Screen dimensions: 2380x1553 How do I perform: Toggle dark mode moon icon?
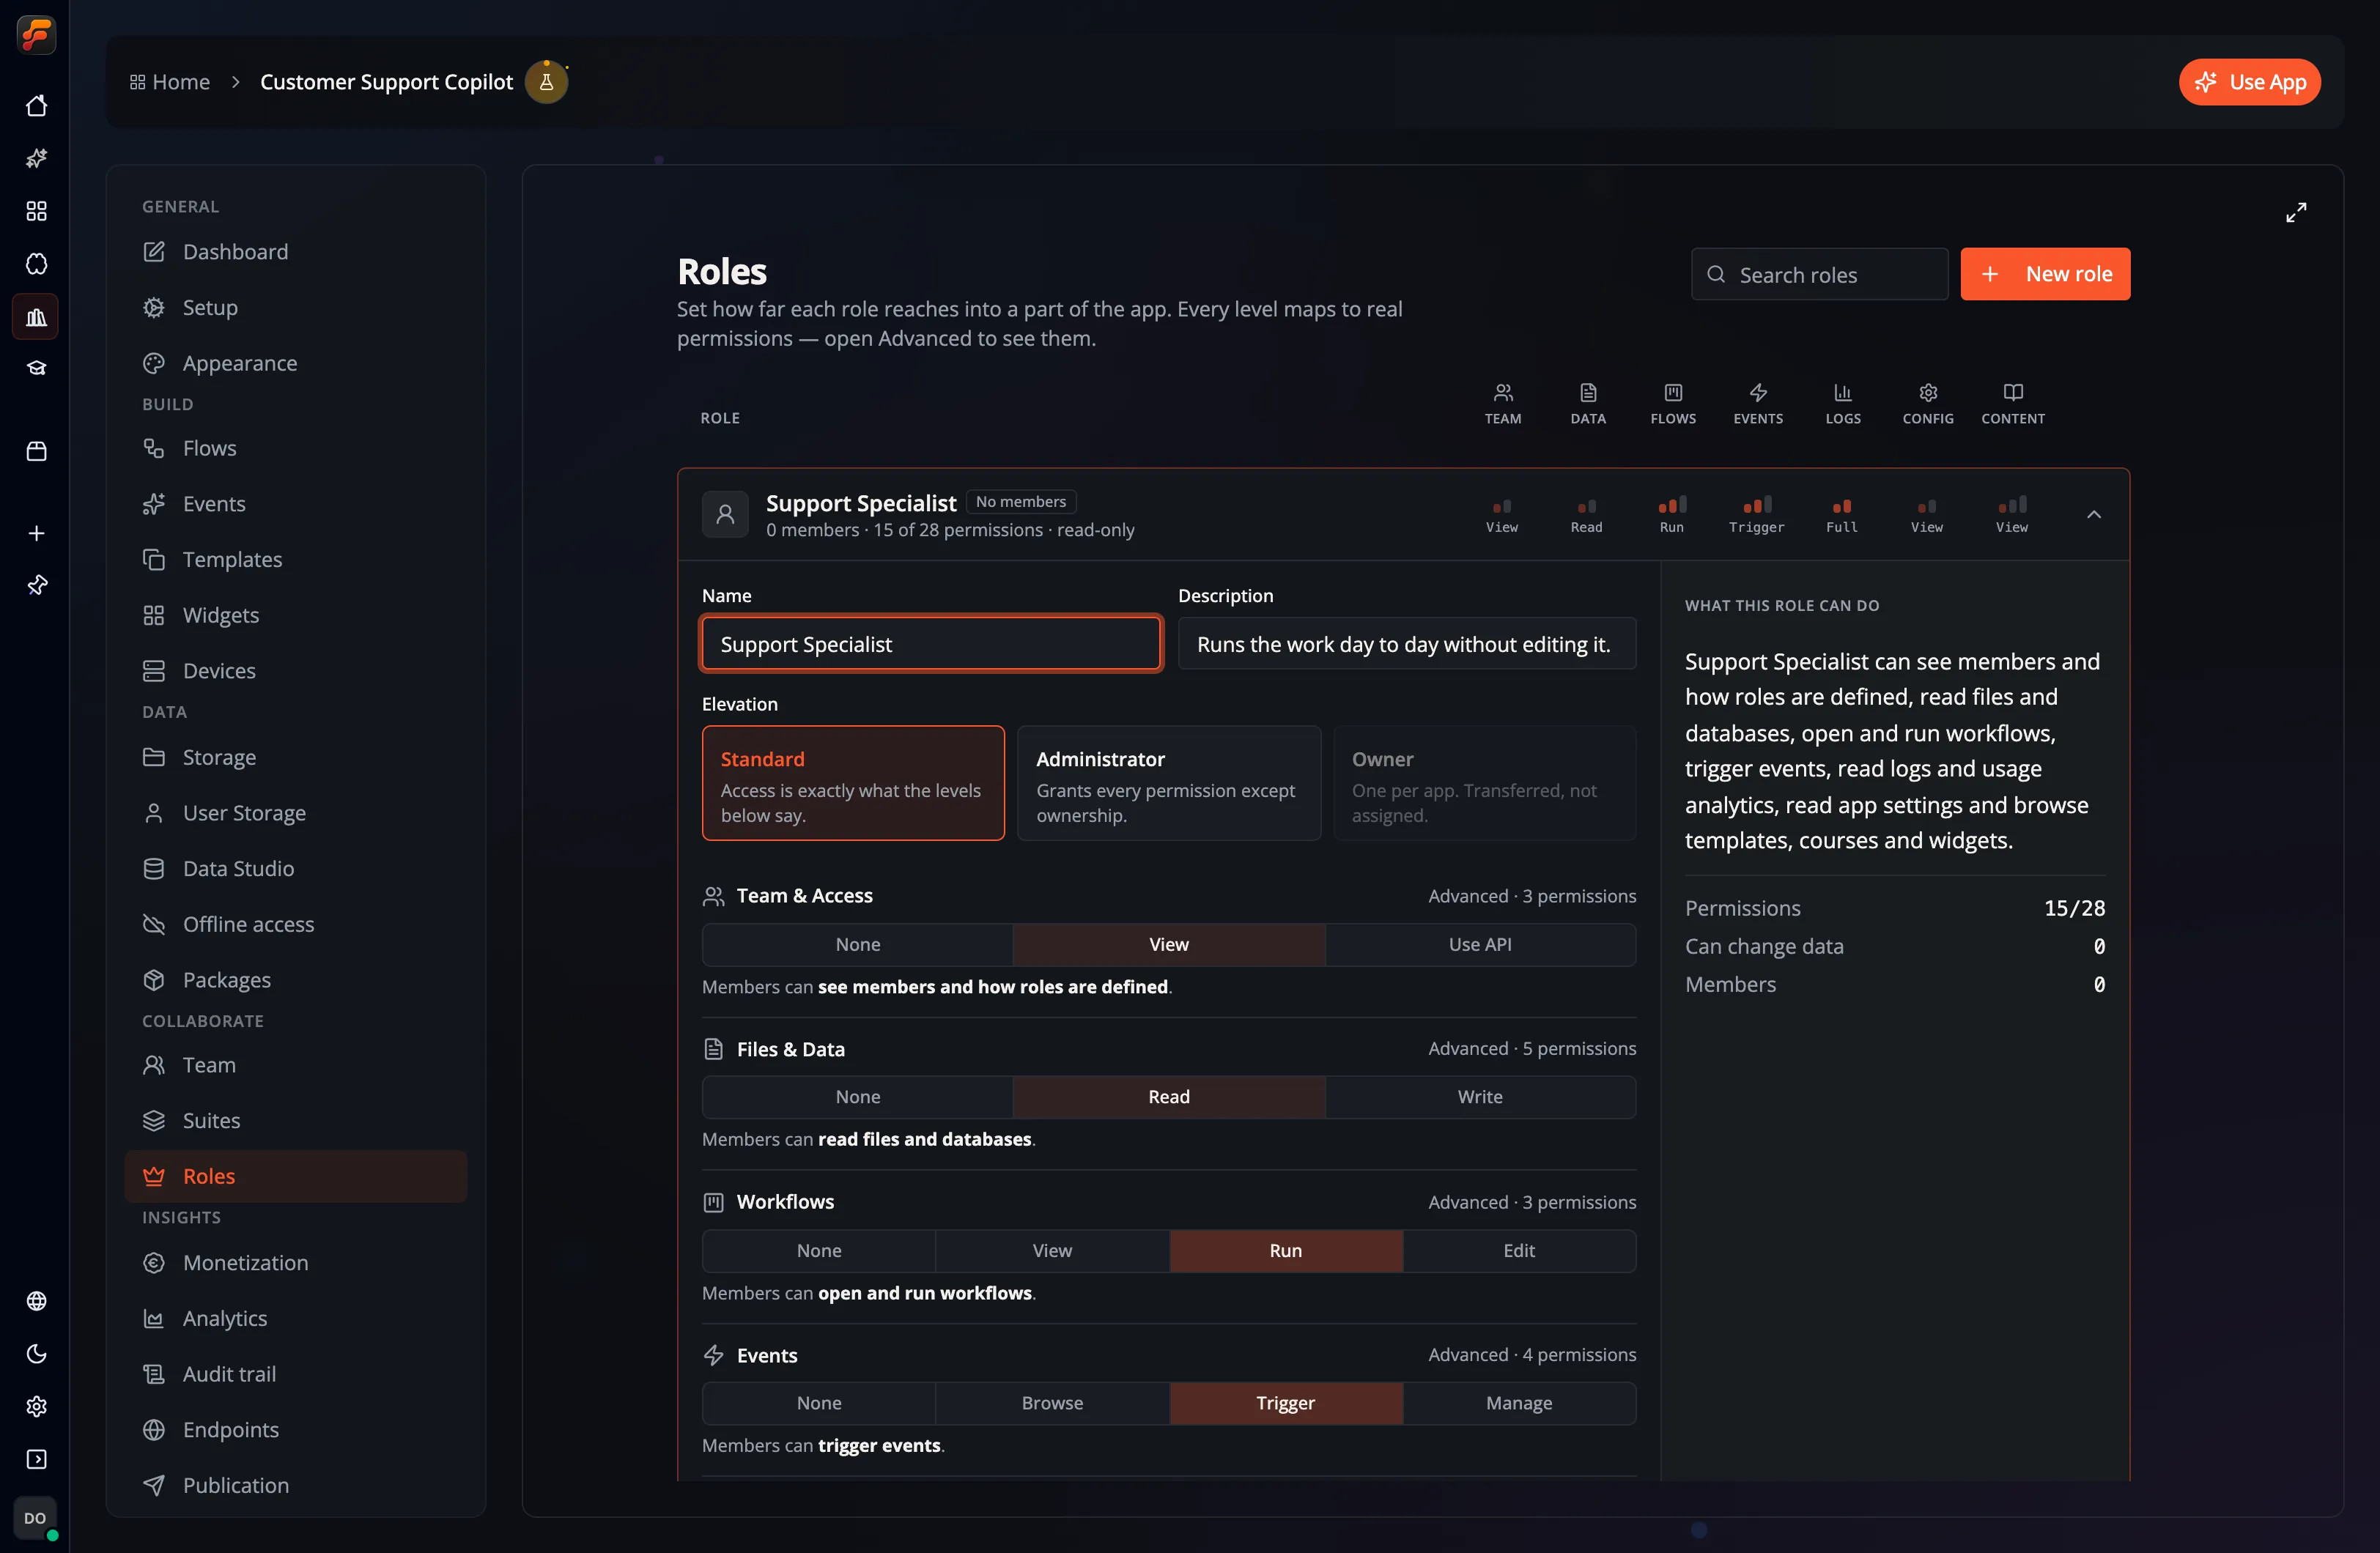pyautogui.click(x=36, y=1354)
